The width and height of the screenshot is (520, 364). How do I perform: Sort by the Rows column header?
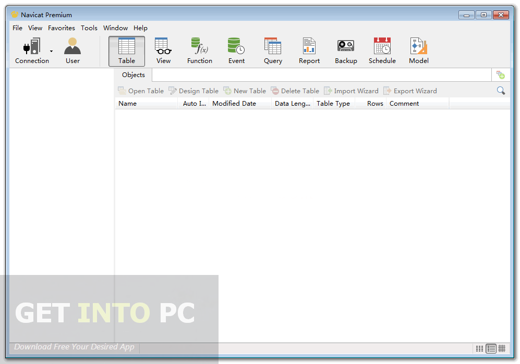(x=371, y=103)
